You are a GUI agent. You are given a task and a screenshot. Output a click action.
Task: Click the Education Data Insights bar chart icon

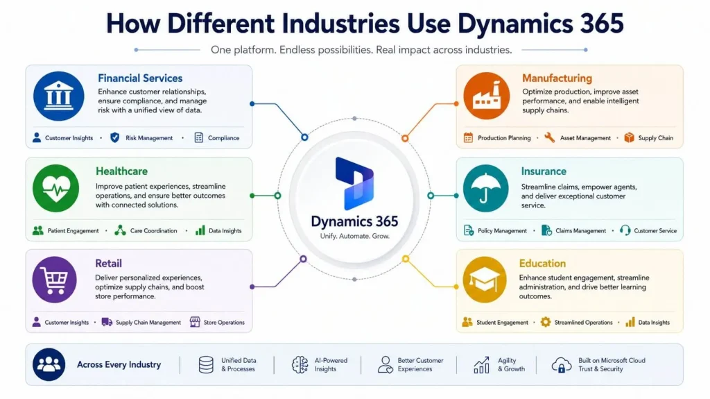click(x=630, y=322)
